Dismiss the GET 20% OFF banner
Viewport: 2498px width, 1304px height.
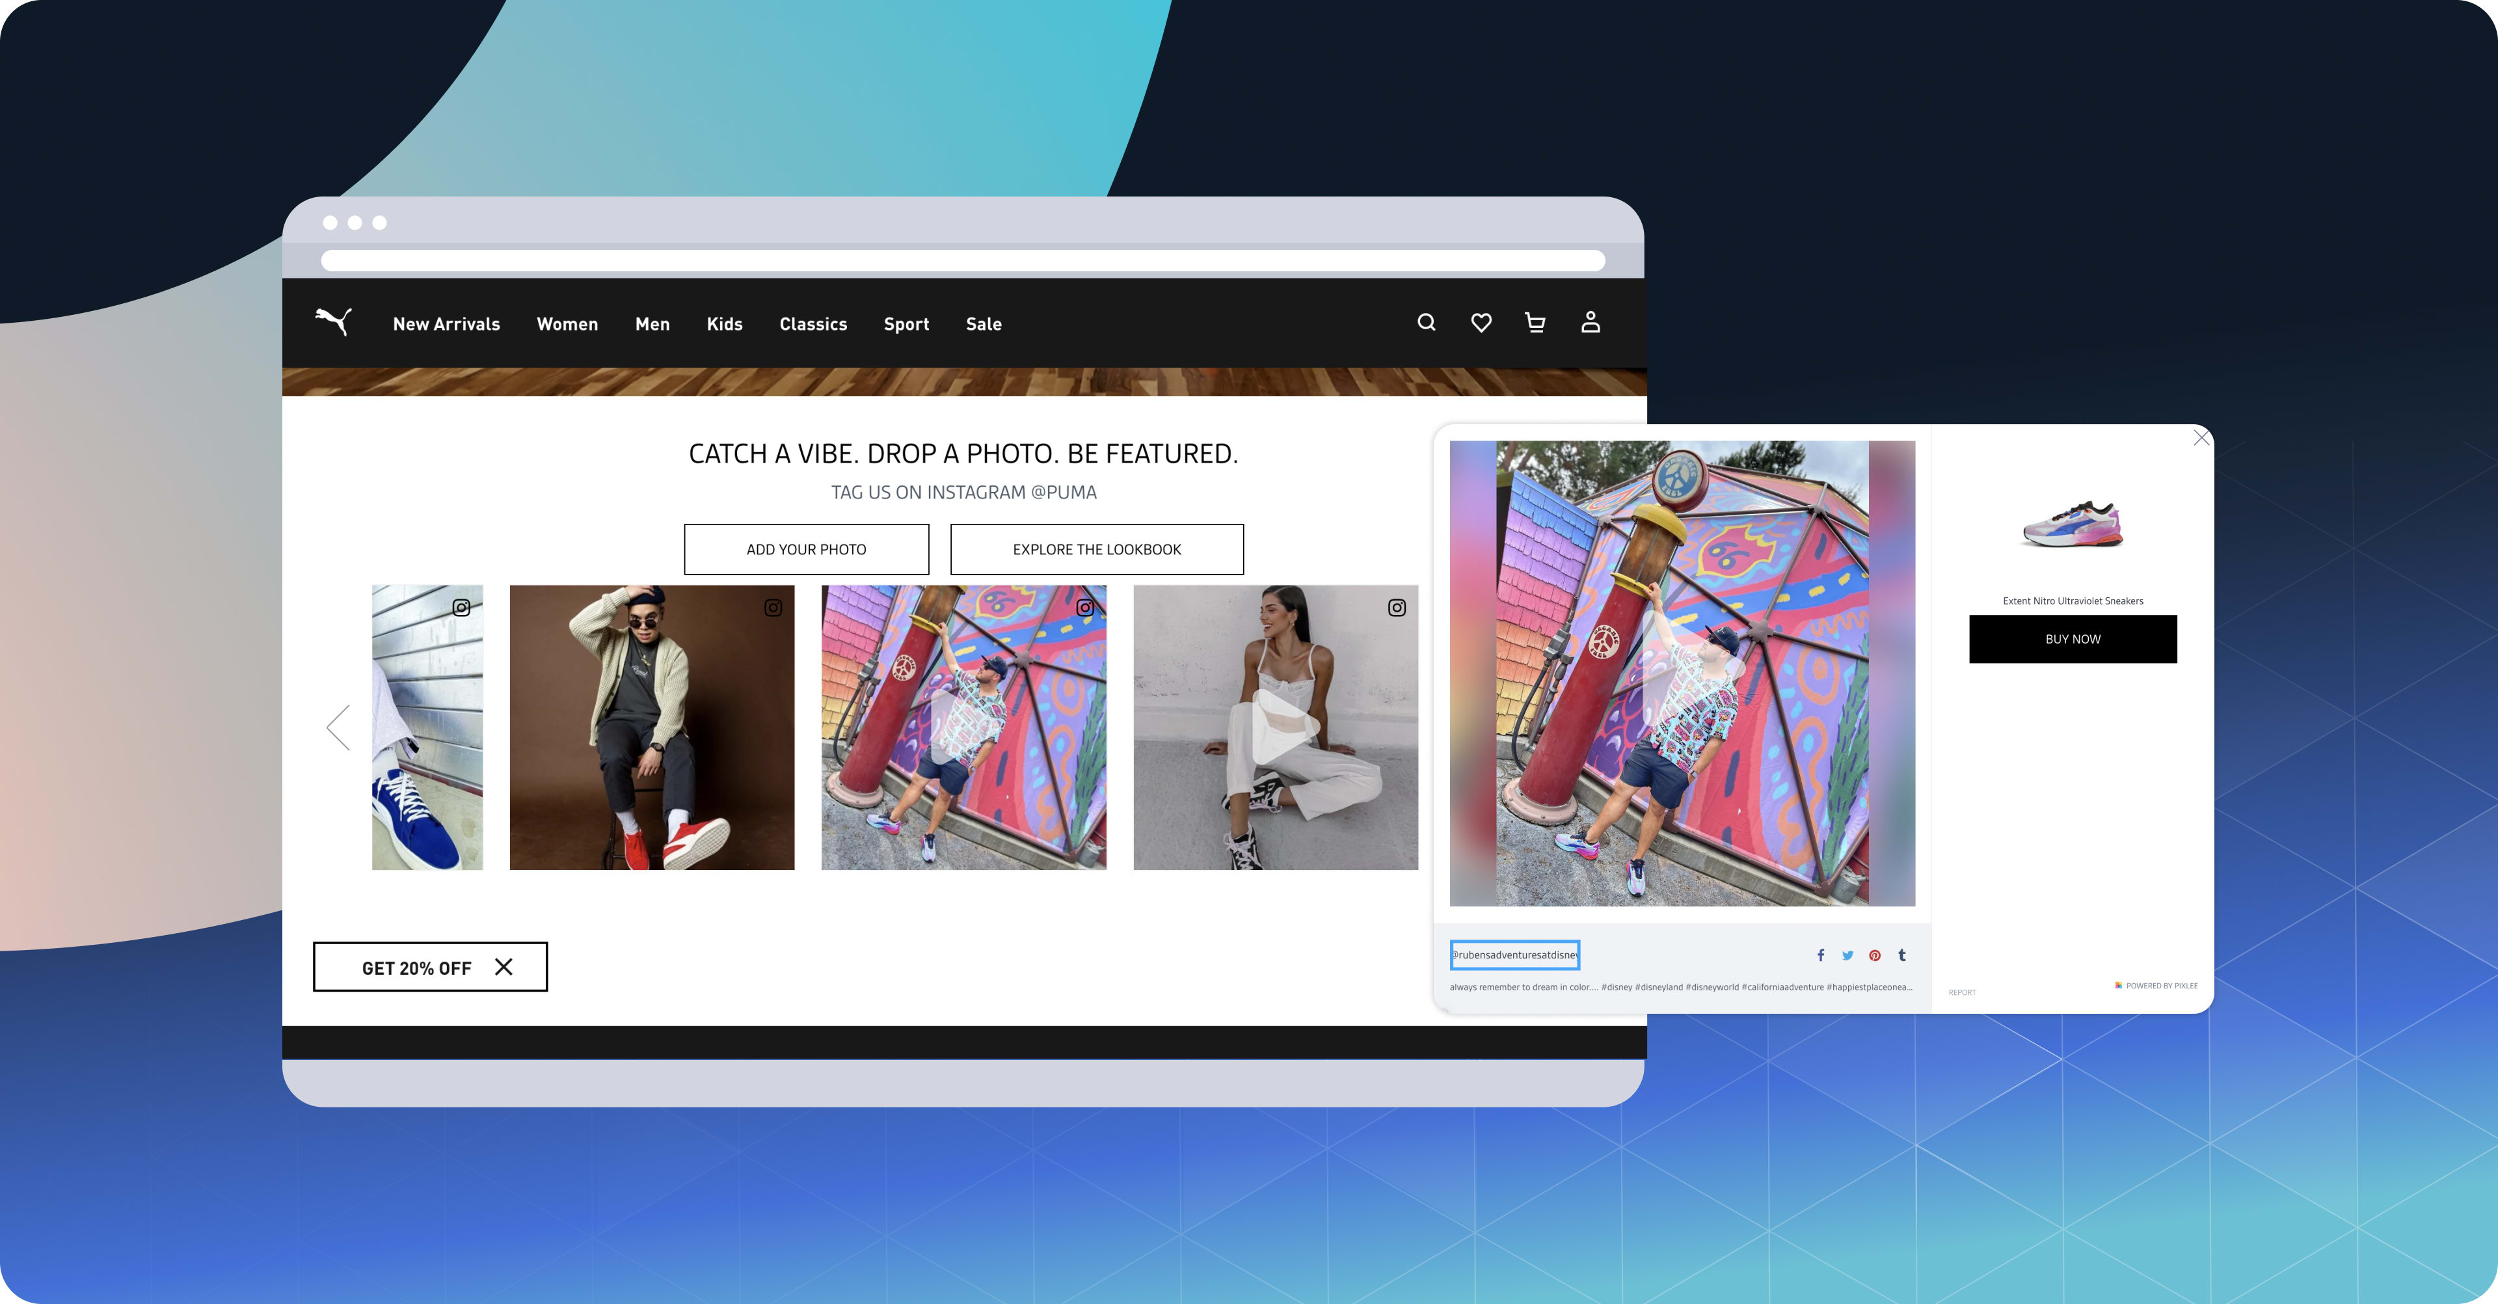[x=507, y=967]
